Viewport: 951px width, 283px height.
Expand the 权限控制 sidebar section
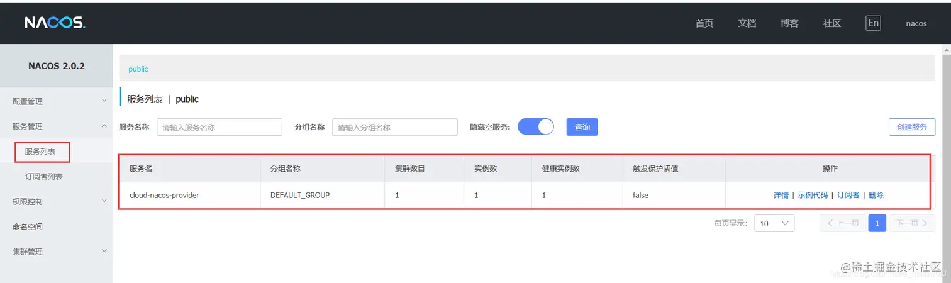tap(57, 201)
